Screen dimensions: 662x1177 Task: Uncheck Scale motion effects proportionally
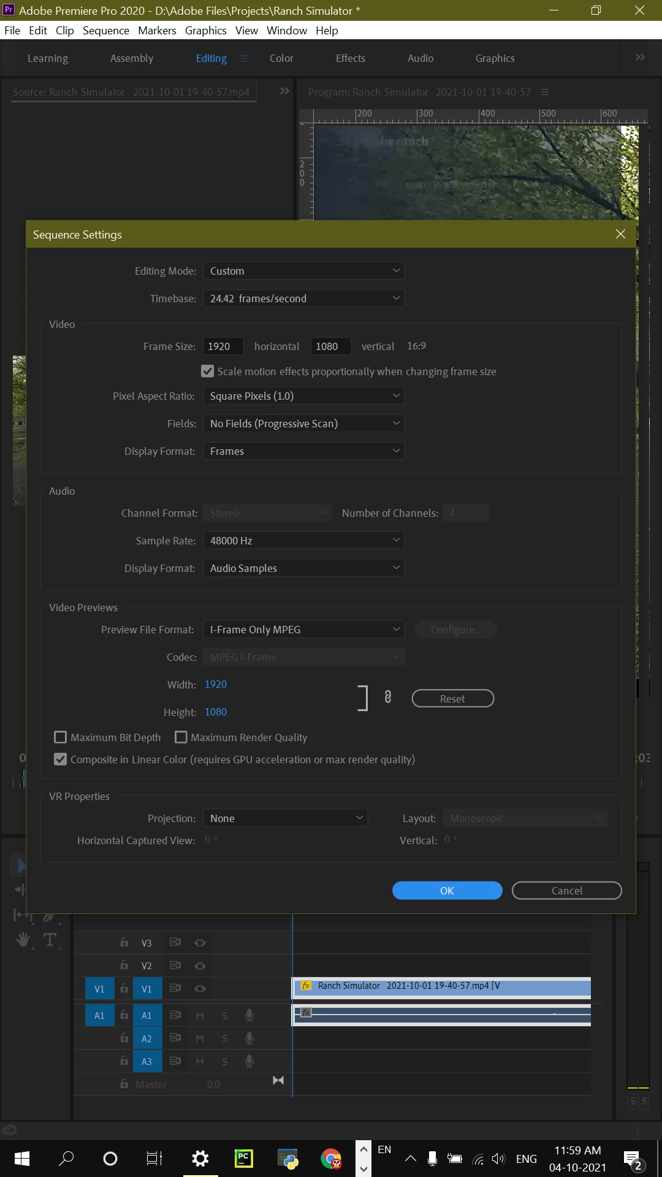click(208, 371)
